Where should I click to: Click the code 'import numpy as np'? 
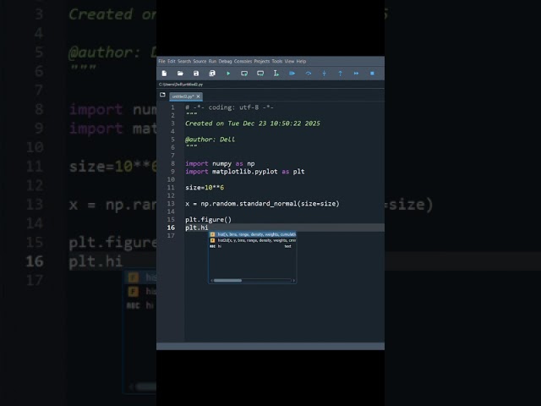220,163
